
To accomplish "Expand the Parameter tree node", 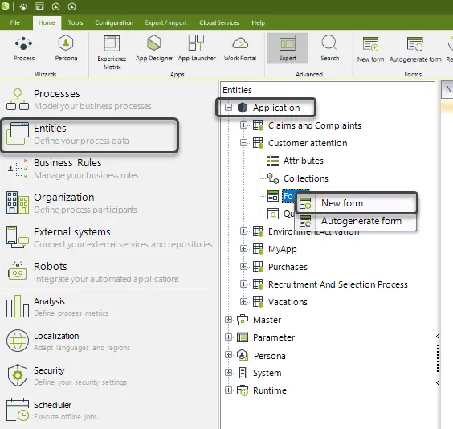I will click(228, 337).
